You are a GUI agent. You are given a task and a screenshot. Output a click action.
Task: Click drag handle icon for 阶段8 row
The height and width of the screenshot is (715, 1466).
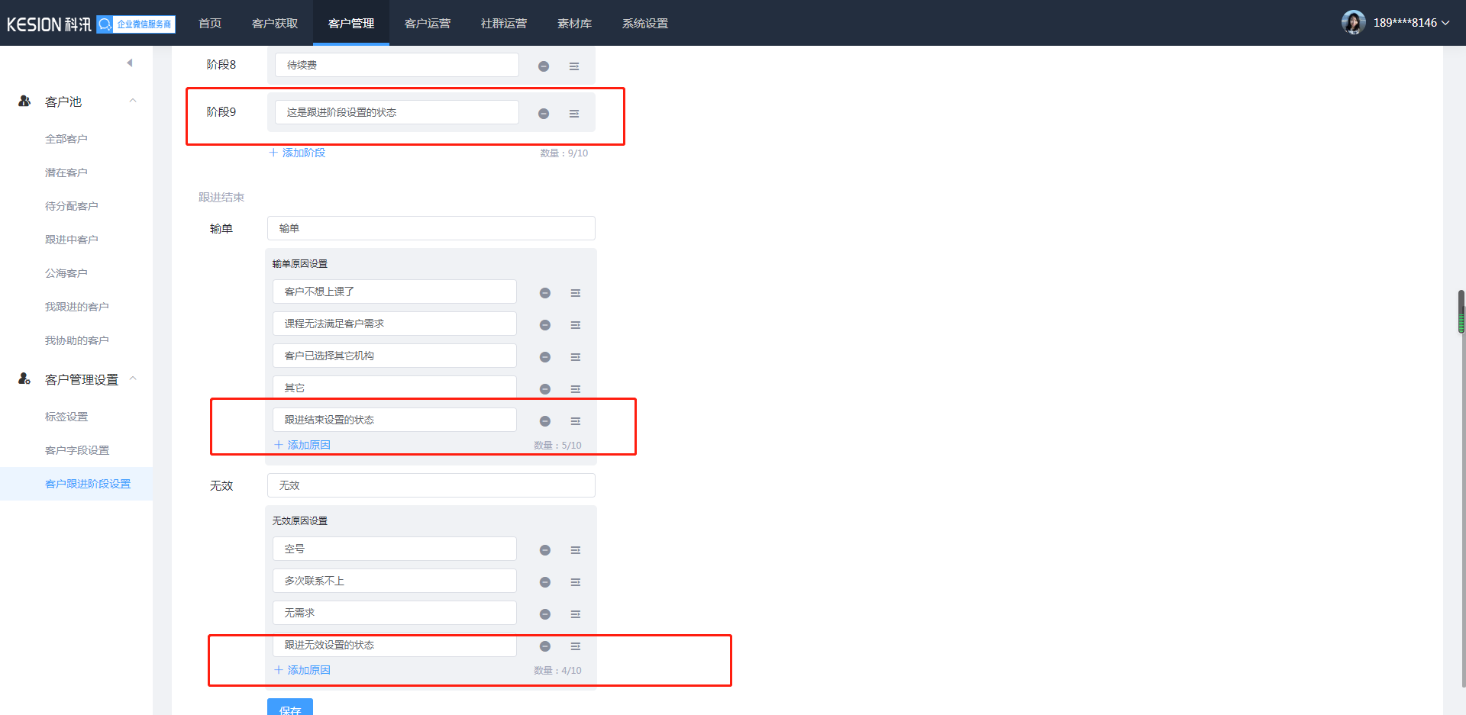pyautogui.click(x=574, y=66)
